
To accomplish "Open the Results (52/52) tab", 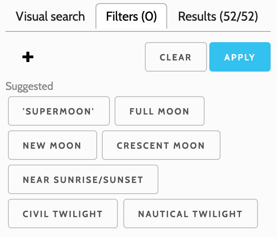I will coord(218,17).
